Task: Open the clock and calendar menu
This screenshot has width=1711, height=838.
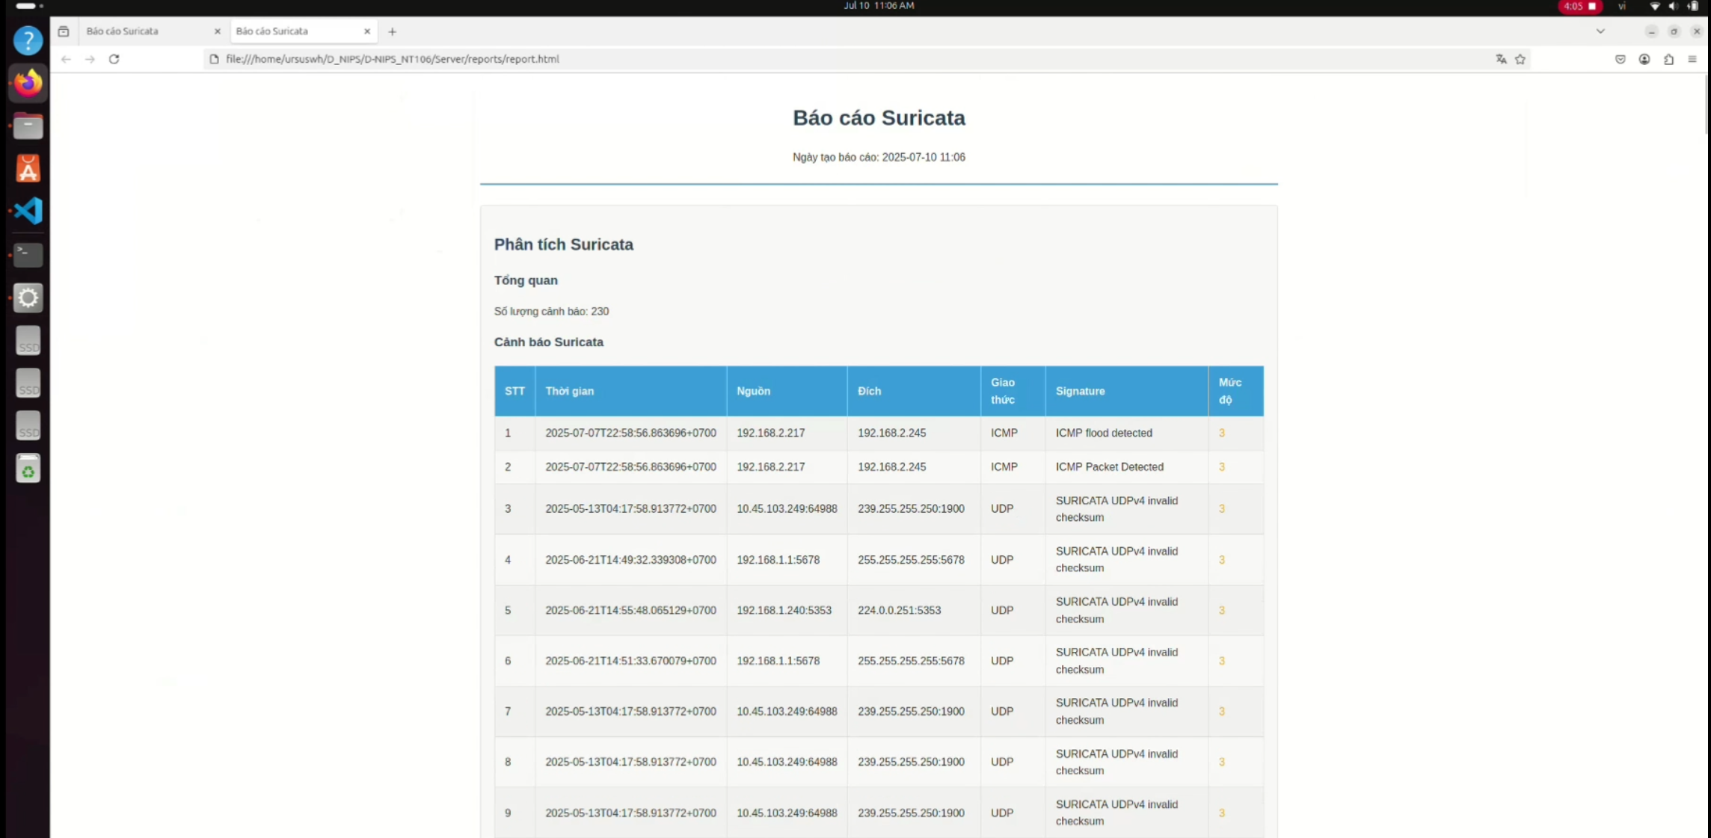Action: point(879,6)
